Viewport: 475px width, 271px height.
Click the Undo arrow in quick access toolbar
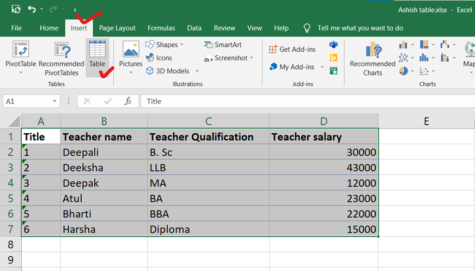[x=32, y=9]
